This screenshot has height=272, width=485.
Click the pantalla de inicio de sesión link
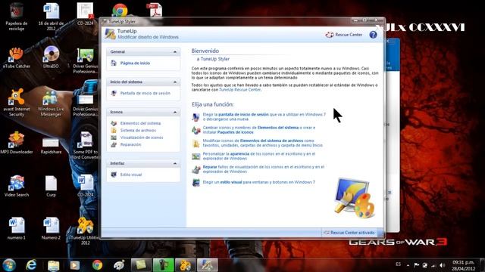pyautogui.click(x=243, y=114)
